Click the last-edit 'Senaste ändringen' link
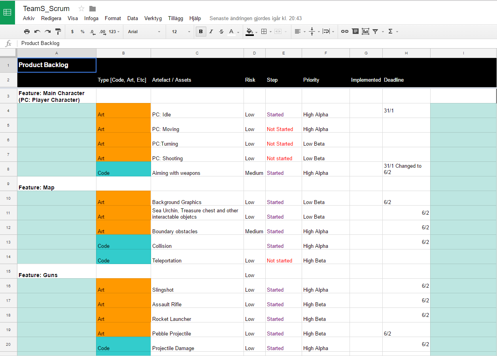The height and width of the screenshot is (356, 497). tap(255, 18)
